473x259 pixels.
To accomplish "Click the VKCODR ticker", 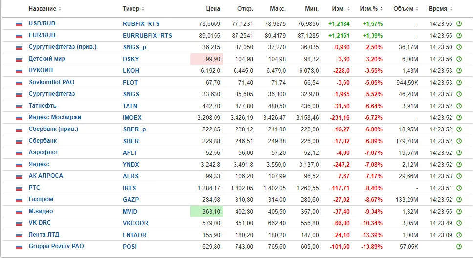I will point(135,223).
